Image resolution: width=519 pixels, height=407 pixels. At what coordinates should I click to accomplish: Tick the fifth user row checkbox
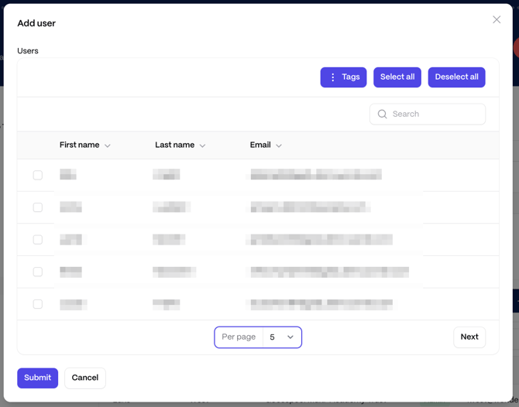point(38,304)
